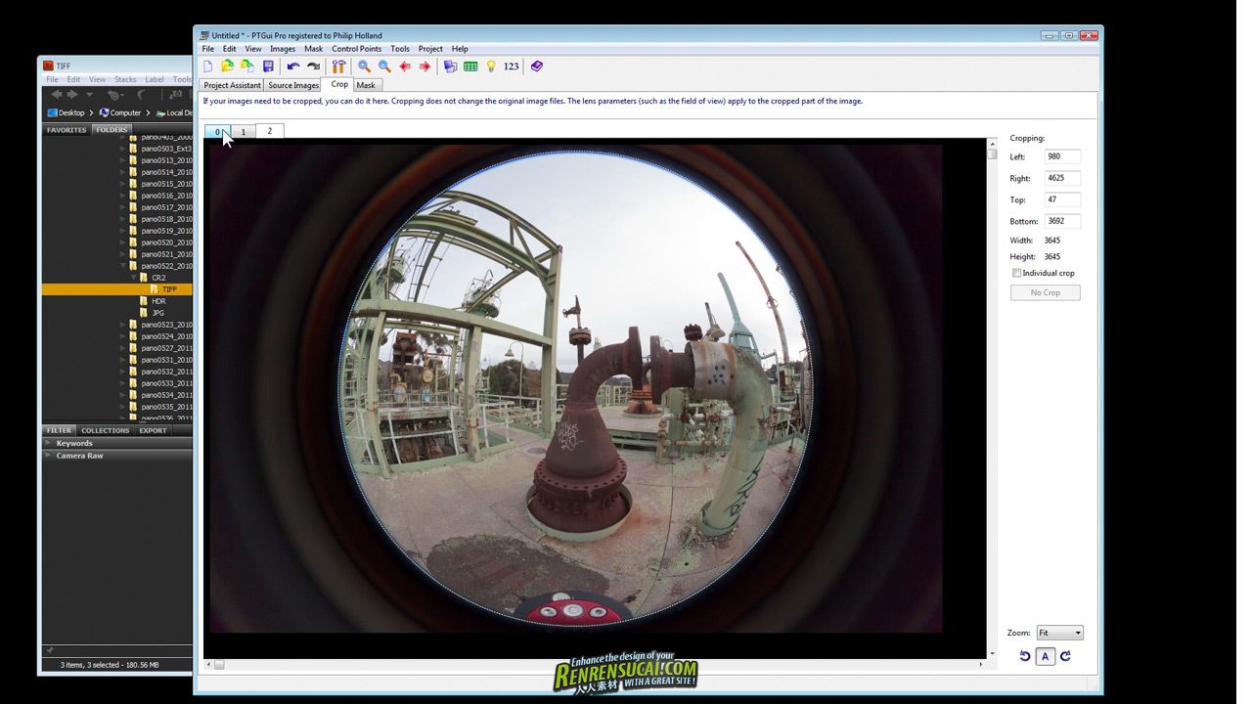Click the Right crop value field
This screenshot has width=1252, height=704.
(x=1062, y=178)
